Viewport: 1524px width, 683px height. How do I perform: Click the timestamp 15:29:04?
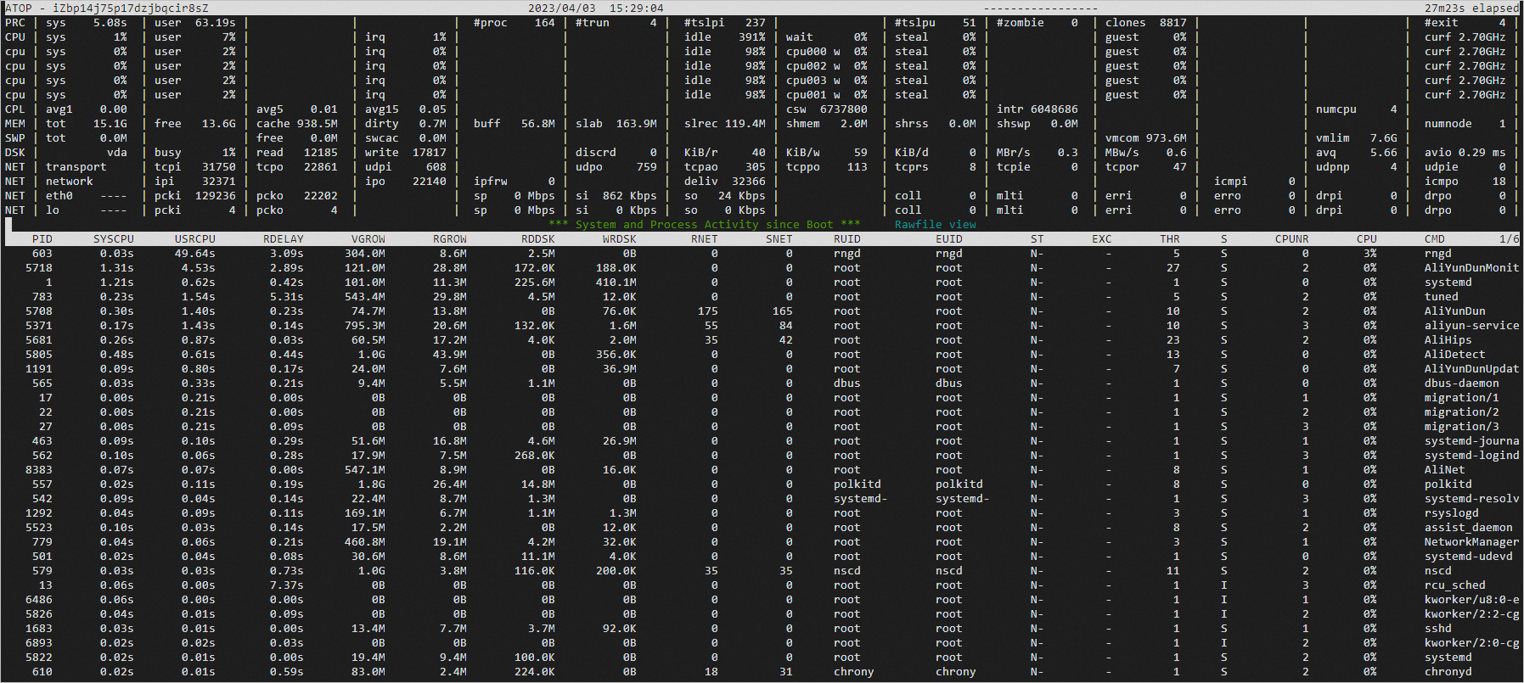(x=636, y=8)
